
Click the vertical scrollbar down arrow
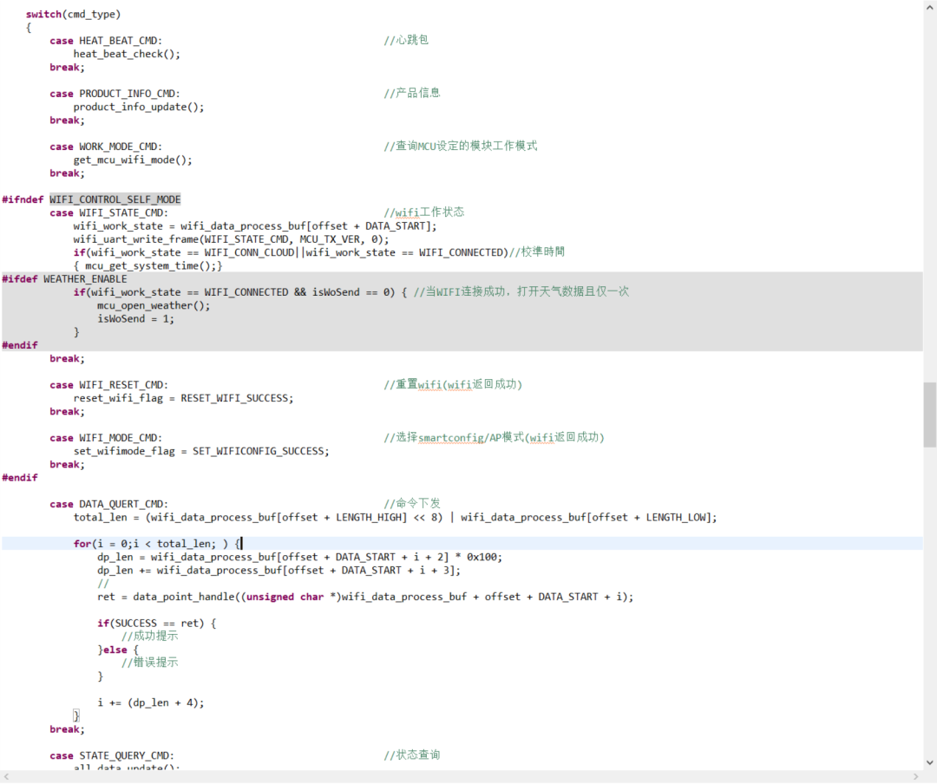[x=929, y=764]
